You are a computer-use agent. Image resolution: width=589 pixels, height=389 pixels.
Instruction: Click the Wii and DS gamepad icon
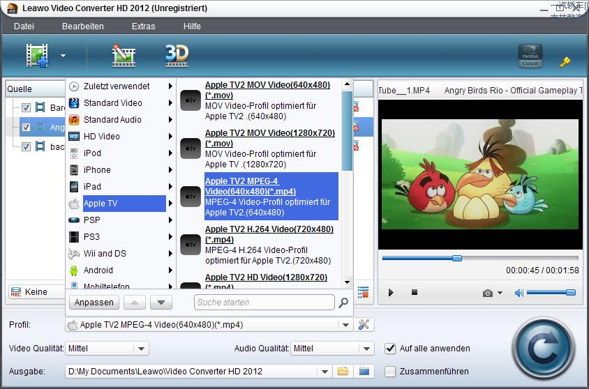pyautogui.click(x=74, y=254)
